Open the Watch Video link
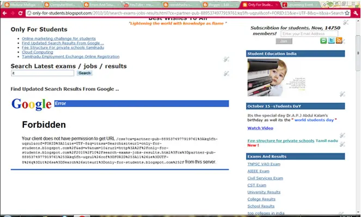Screen dimensions: 361x217 pos(260,128)
